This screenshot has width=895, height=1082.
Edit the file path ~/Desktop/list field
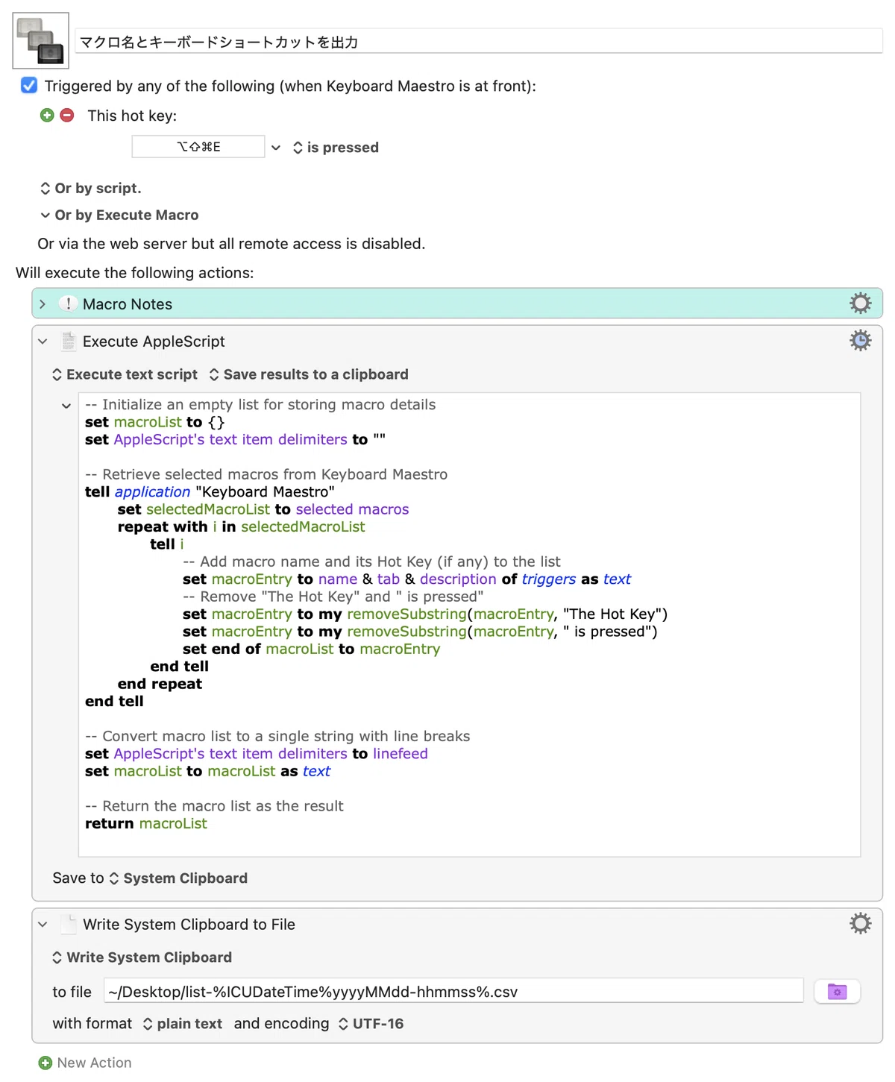(453, 991)
